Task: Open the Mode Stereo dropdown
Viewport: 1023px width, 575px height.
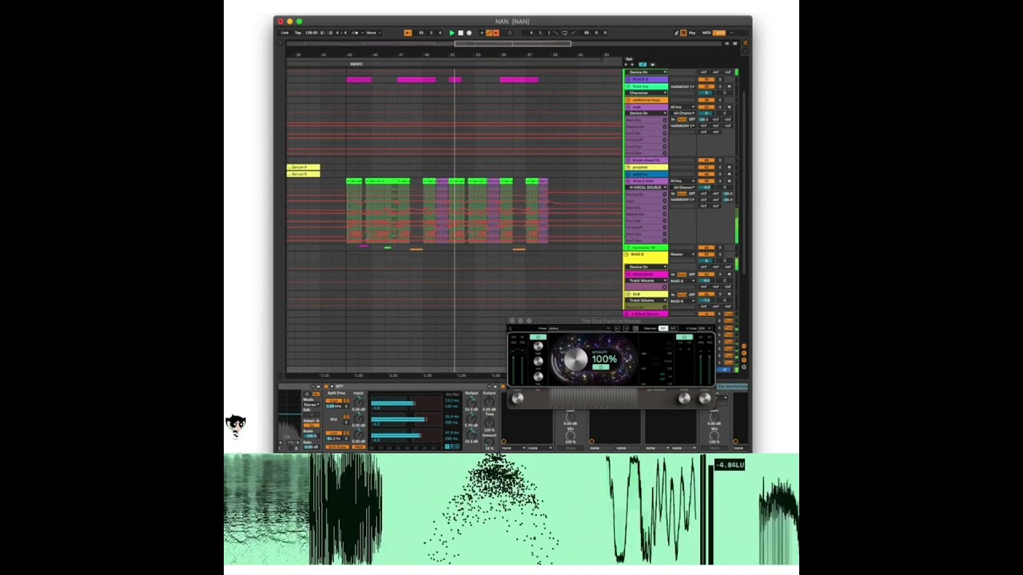Action: [x=310, y=405]
